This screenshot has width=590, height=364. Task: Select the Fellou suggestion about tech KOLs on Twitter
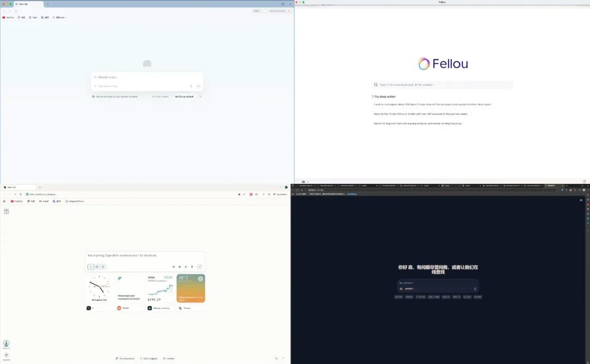(x=420, y=114)
